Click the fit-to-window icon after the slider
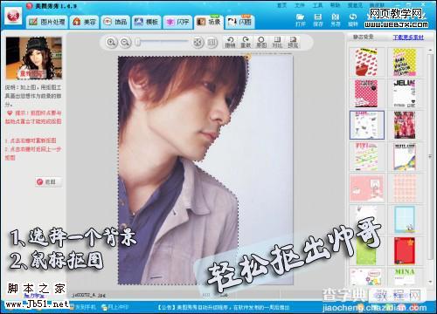The image size is (437, 314). 198,43
